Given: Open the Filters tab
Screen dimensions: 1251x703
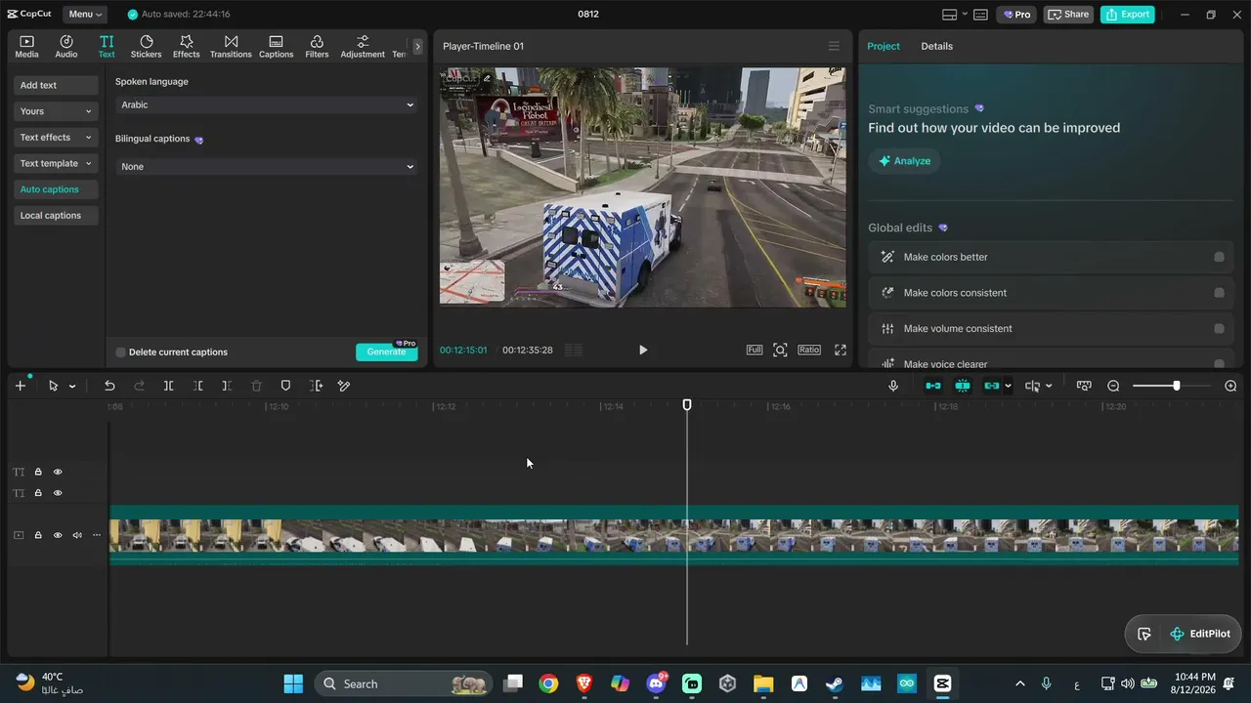Looking at the screenshot, I should [x=317, y=46].
